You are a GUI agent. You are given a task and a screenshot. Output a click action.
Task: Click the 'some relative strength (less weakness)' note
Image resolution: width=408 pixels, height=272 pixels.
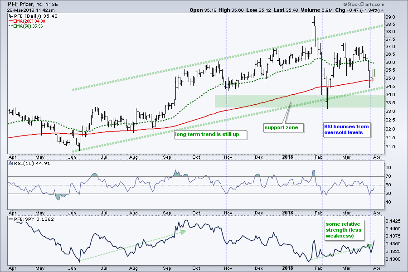click(344, 230)
